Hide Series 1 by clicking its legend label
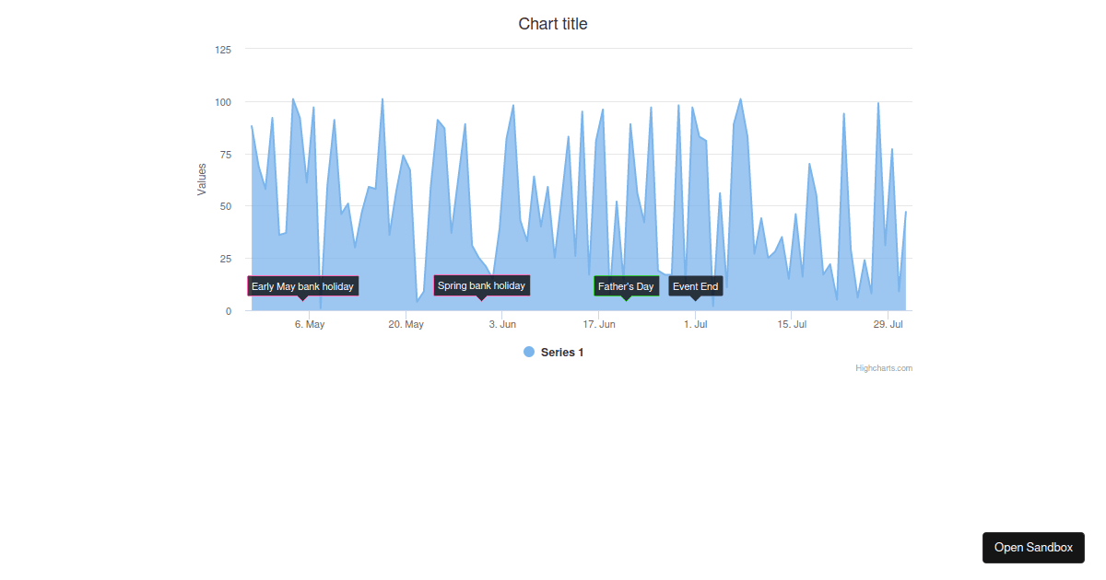The height and width of the screenshot is (580, 1106). coord(560,352)
